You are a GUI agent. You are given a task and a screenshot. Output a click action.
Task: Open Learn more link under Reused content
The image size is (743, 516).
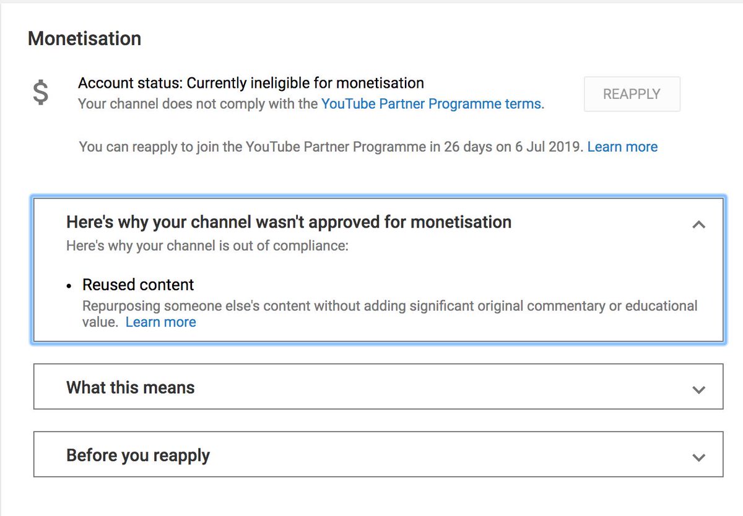160,322
